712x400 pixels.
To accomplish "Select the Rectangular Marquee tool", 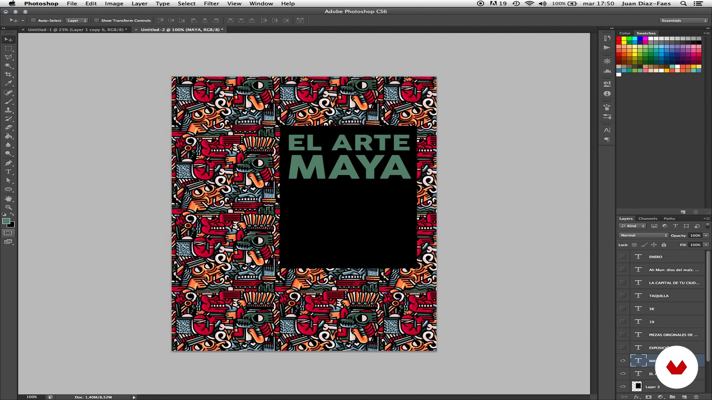I will pos(8,49).
